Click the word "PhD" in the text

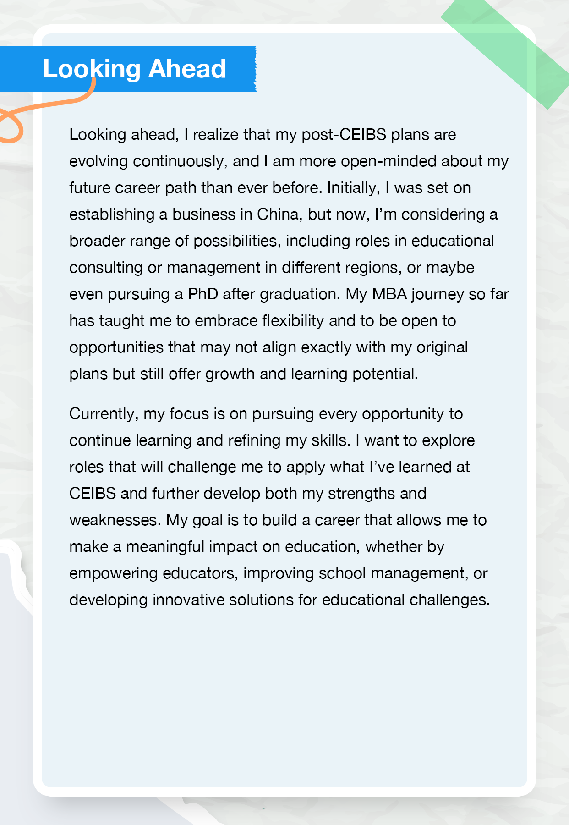tap(203, 294)
